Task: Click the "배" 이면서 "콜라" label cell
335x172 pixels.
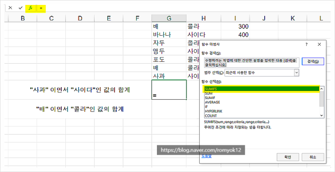Action: coord(80,109)
